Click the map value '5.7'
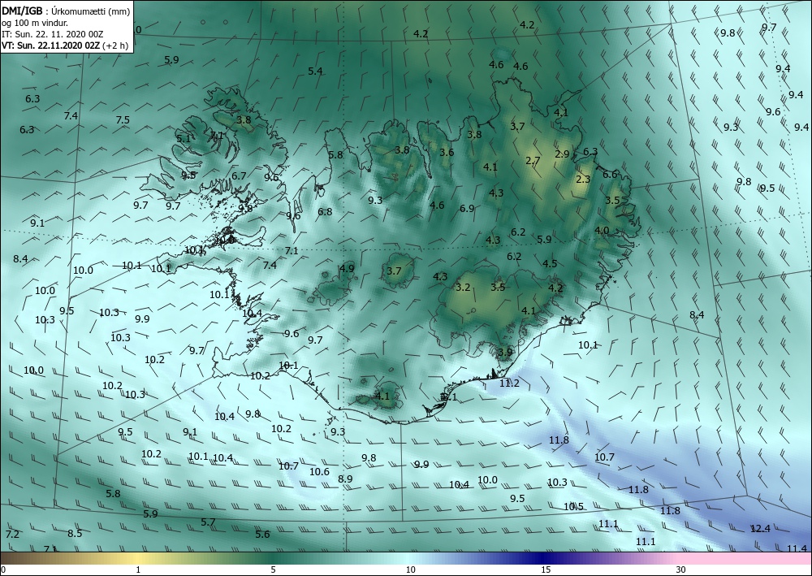 [x=208, y=522]
